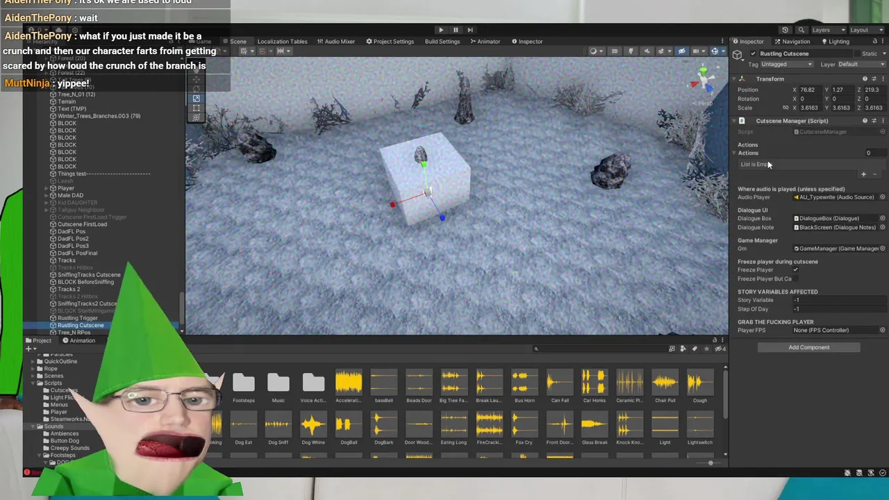Open the Static flags dropdown arrow

click(883, 54)
